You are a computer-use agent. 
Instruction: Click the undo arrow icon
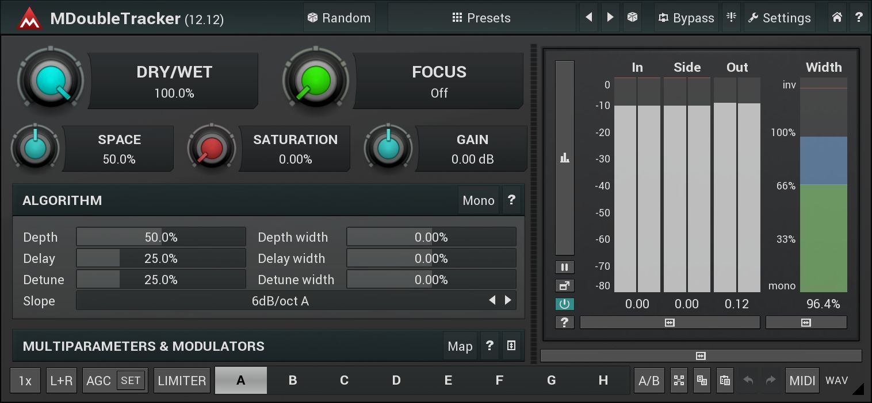click(x=748, y=381)
